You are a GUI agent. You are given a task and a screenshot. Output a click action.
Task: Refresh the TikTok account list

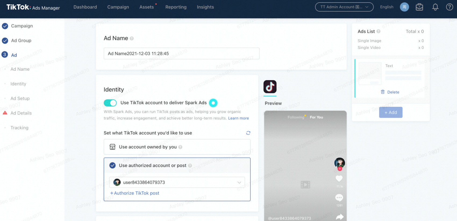click(x=248, y=133)
